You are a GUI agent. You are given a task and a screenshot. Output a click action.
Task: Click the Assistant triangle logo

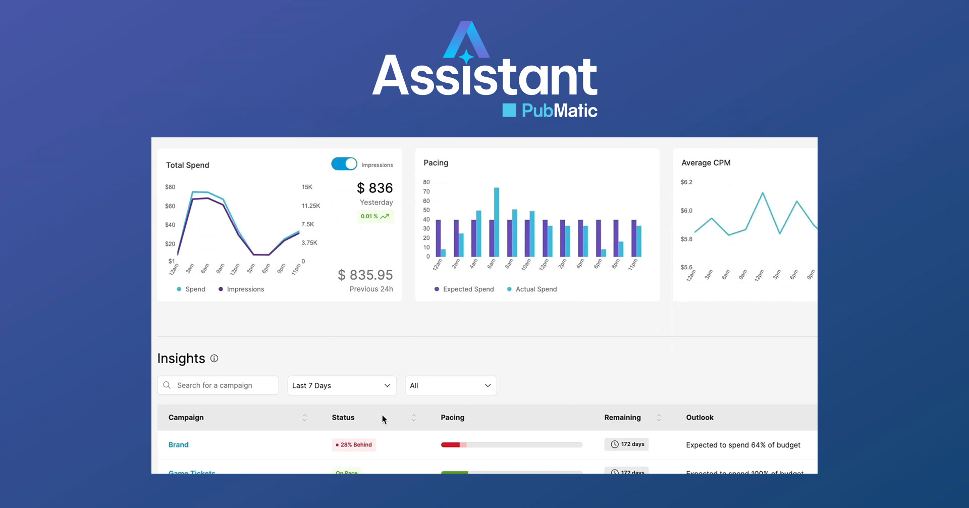point(467,40)
